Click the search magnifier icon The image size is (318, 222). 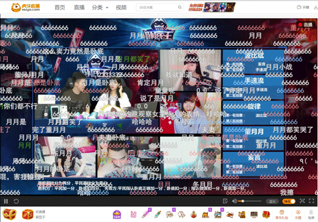(180, 8)
